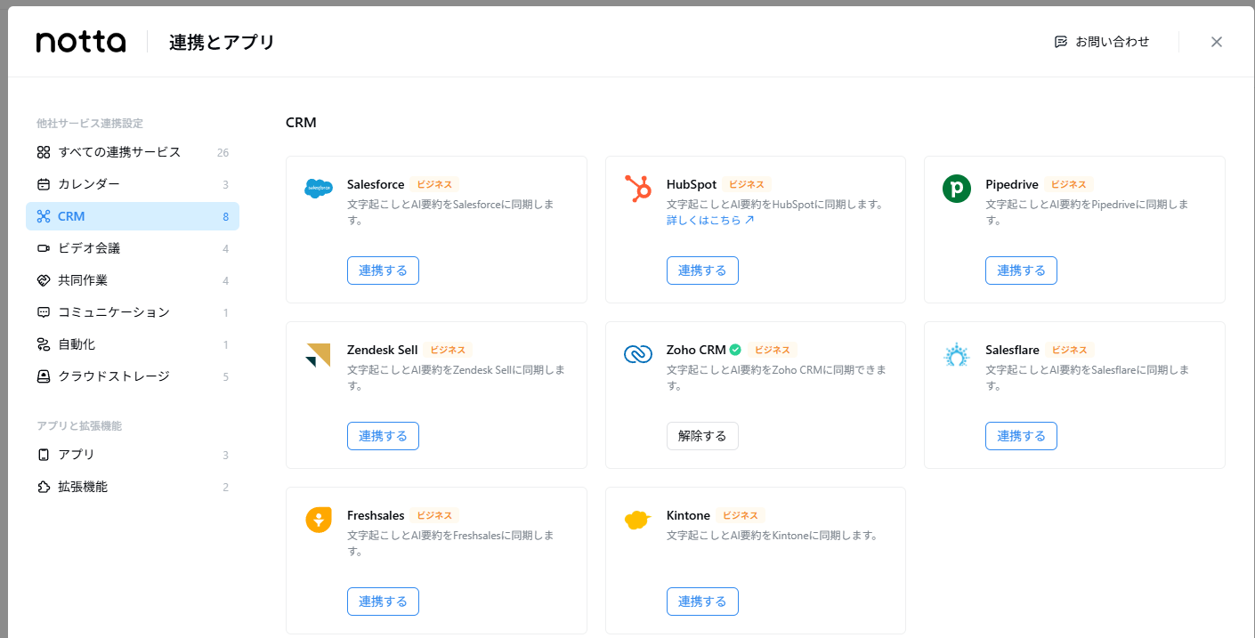
Task: Click the Freshsales card title text
Action: pyautogui.click(x=376, y=515)
